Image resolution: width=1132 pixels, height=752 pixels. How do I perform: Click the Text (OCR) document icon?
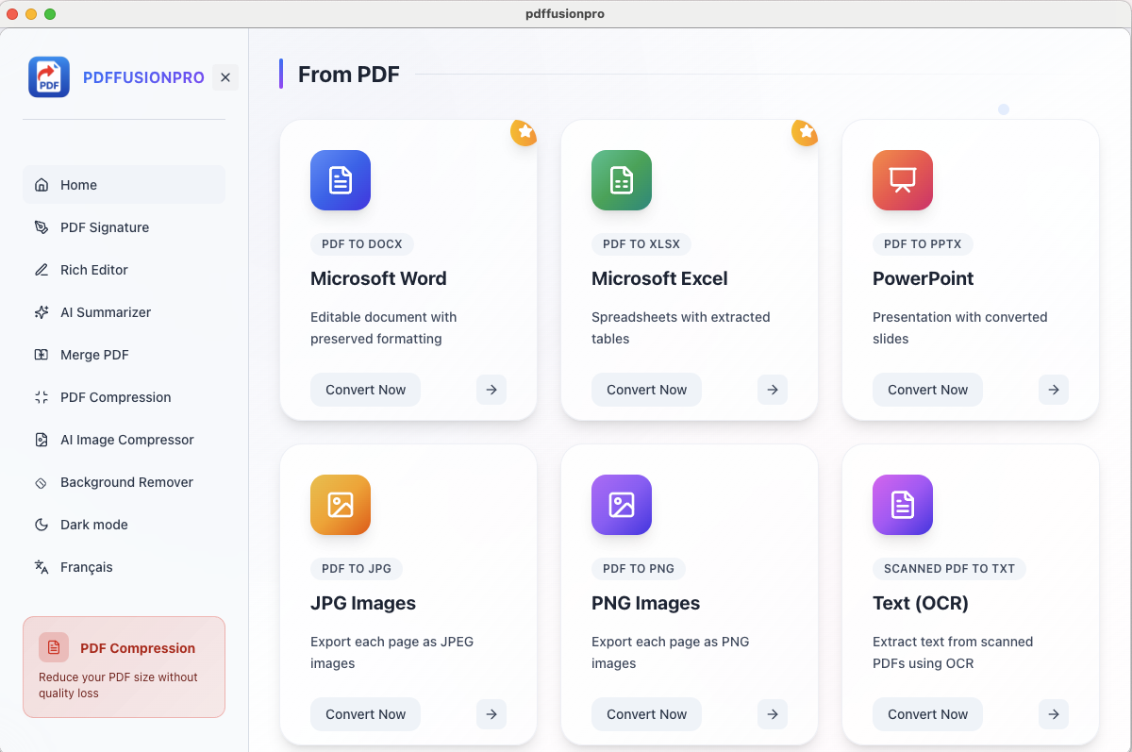coord(903,505)
